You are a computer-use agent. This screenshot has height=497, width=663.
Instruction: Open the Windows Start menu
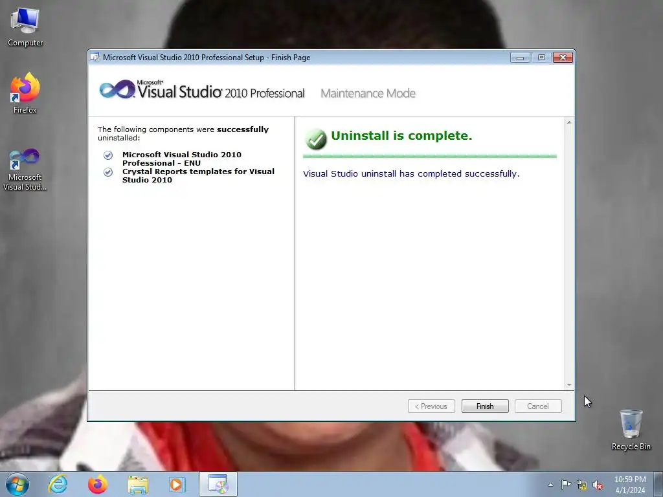(17, 484)
